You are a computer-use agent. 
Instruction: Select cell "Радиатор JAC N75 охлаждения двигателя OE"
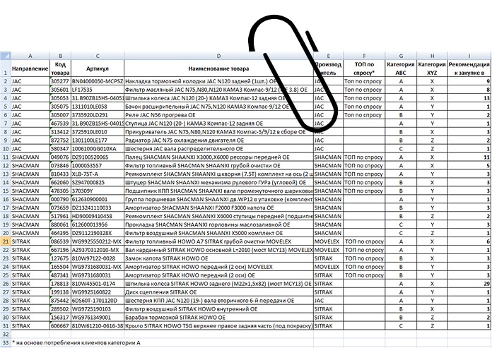point(218,140)
